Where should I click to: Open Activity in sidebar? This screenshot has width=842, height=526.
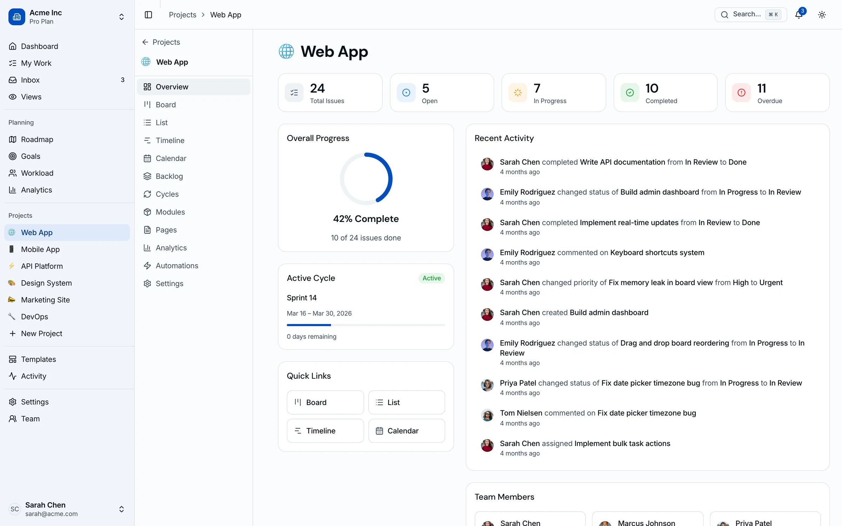(x=67, y=376)
